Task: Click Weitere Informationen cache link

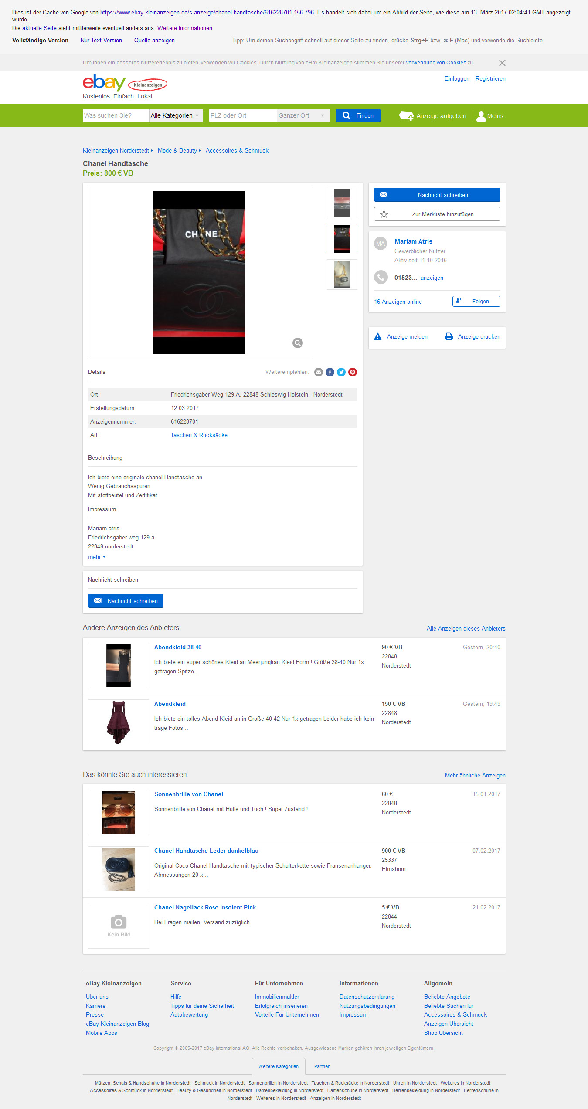Action: (x=185, y=28)
